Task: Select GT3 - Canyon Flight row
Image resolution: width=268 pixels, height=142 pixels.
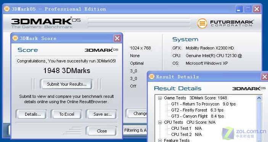Action: click(x=197, y=116)
